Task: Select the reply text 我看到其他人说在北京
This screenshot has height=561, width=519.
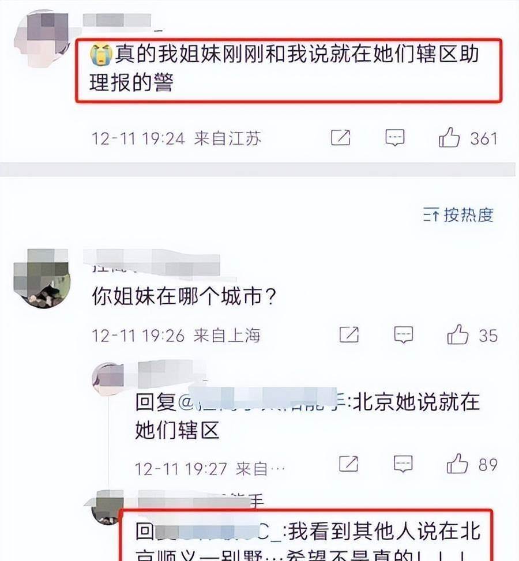Action: point(384,531)
